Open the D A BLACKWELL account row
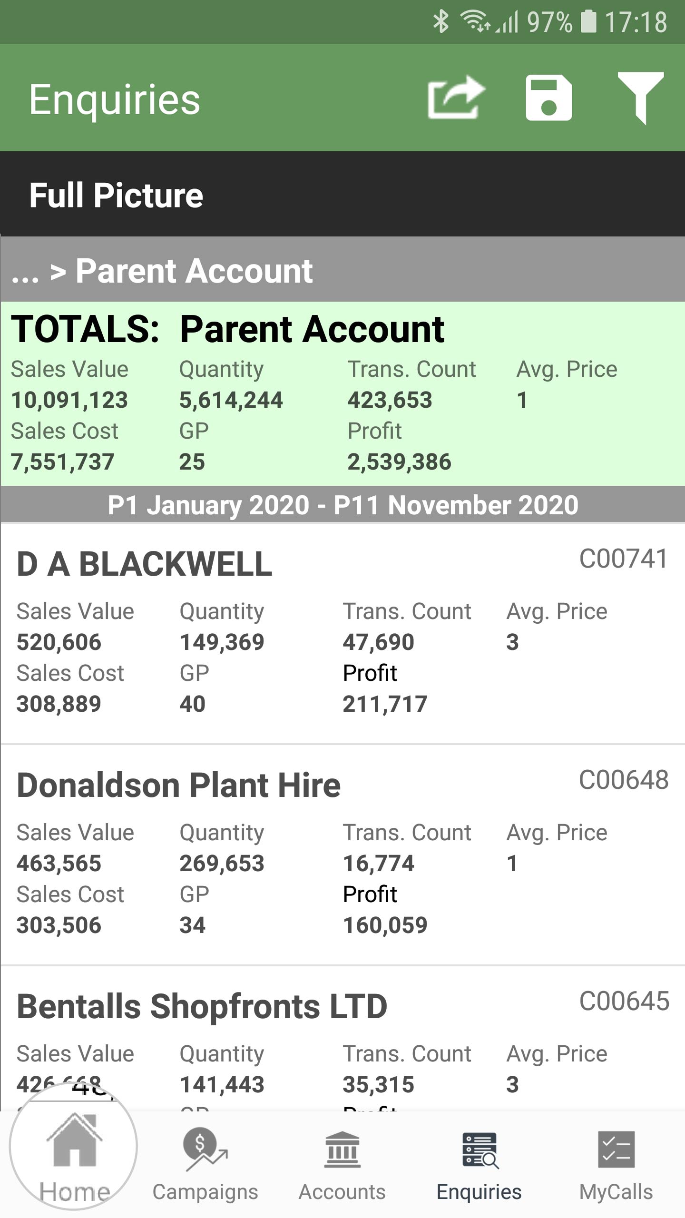The height and width of the screenshot is (1218, 685). tap(342, 634)
